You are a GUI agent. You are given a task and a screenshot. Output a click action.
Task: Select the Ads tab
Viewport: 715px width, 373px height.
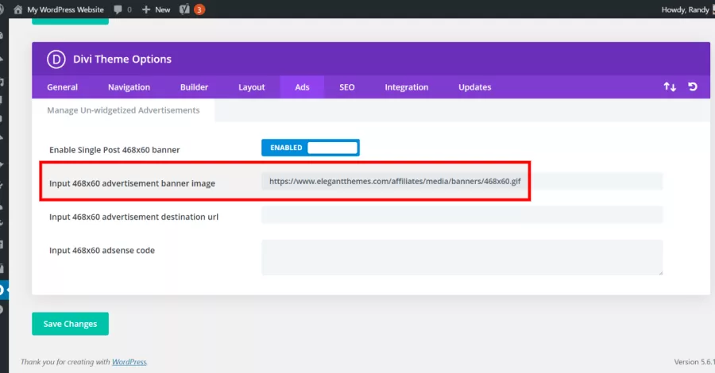point(302,87)
